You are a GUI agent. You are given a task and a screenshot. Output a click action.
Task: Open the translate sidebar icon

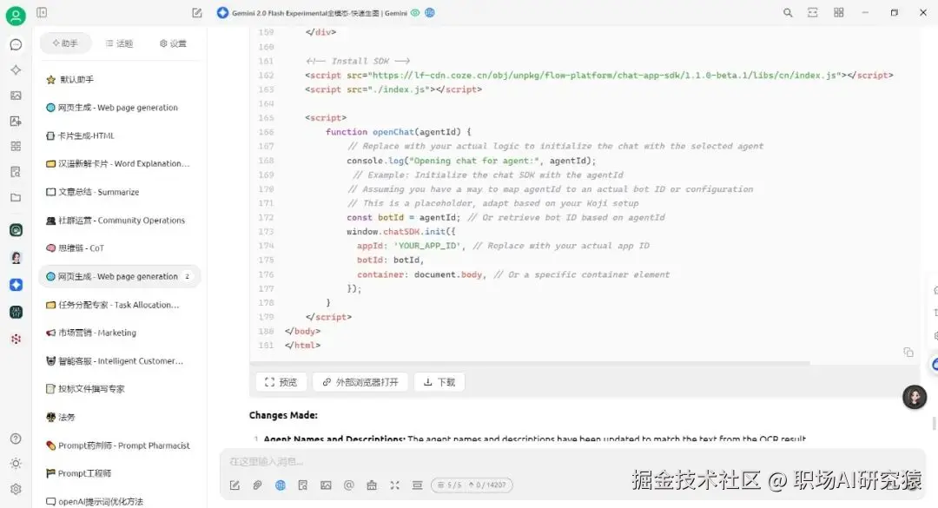click(17, 121)
